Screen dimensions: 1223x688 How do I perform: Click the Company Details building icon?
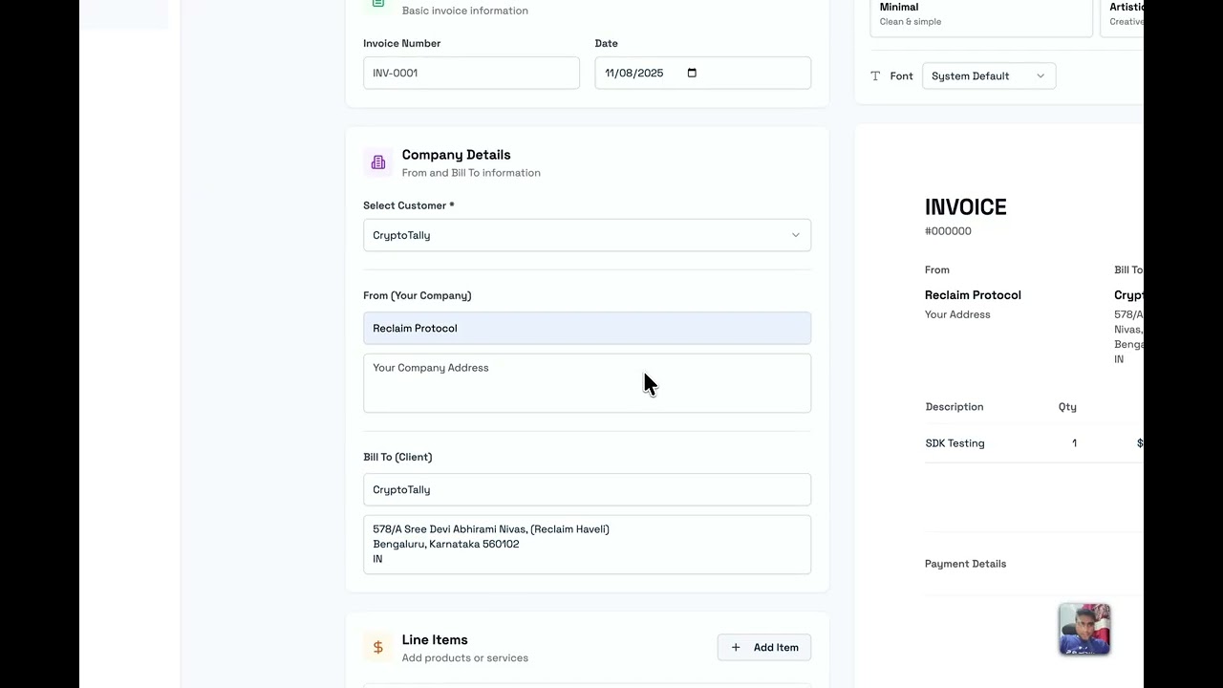(x=378, y=162)
